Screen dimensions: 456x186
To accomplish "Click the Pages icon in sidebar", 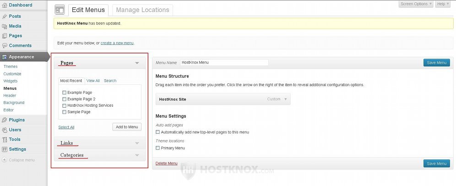I will pyautogui.click(x=5, y=36).
